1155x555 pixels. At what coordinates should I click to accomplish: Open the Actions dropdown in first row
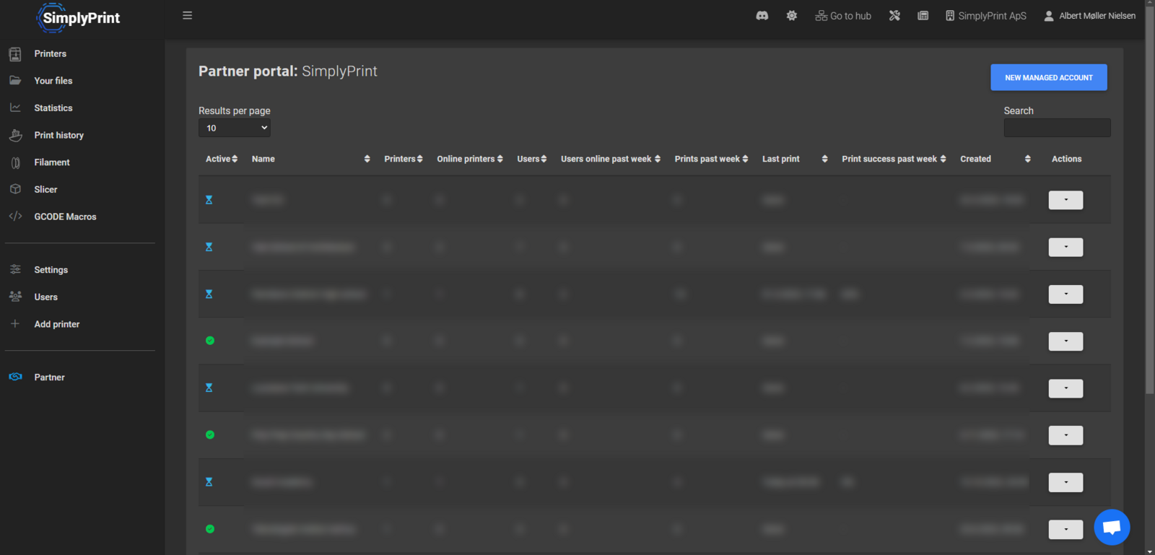1065,200
